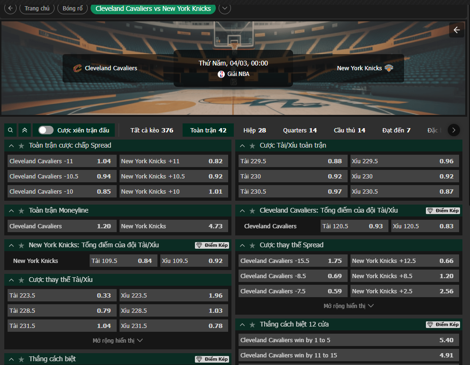470x365 pixels.
Task: Select Cleveland Cavaliers win by 1 to 5
Action: pyautogui.click(x=349, y=340)
